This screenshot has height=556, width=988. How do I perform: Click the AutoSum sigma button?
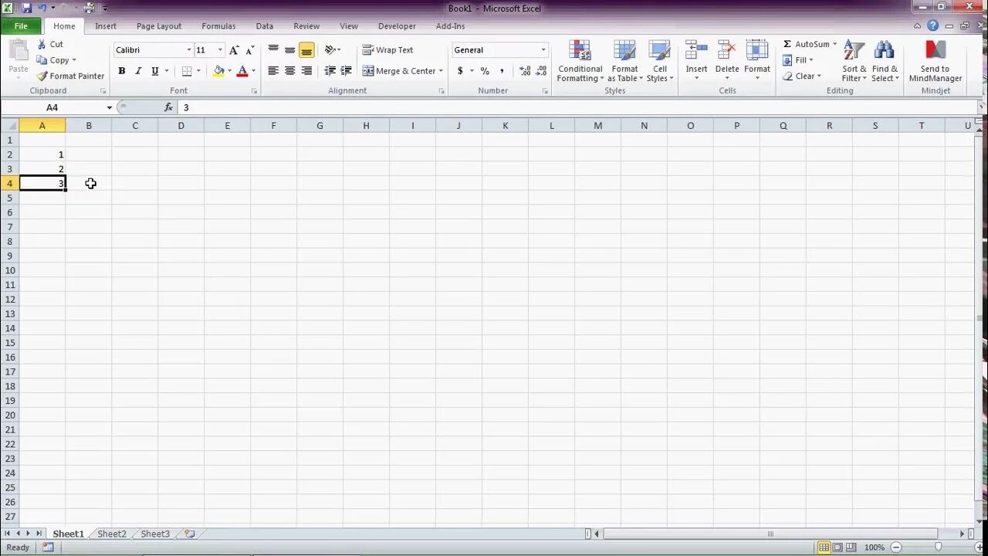806,44
